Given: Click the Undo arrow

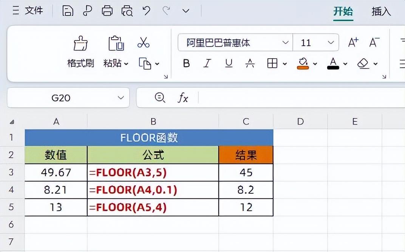Looking at the screenshot, I should [147, 11].
